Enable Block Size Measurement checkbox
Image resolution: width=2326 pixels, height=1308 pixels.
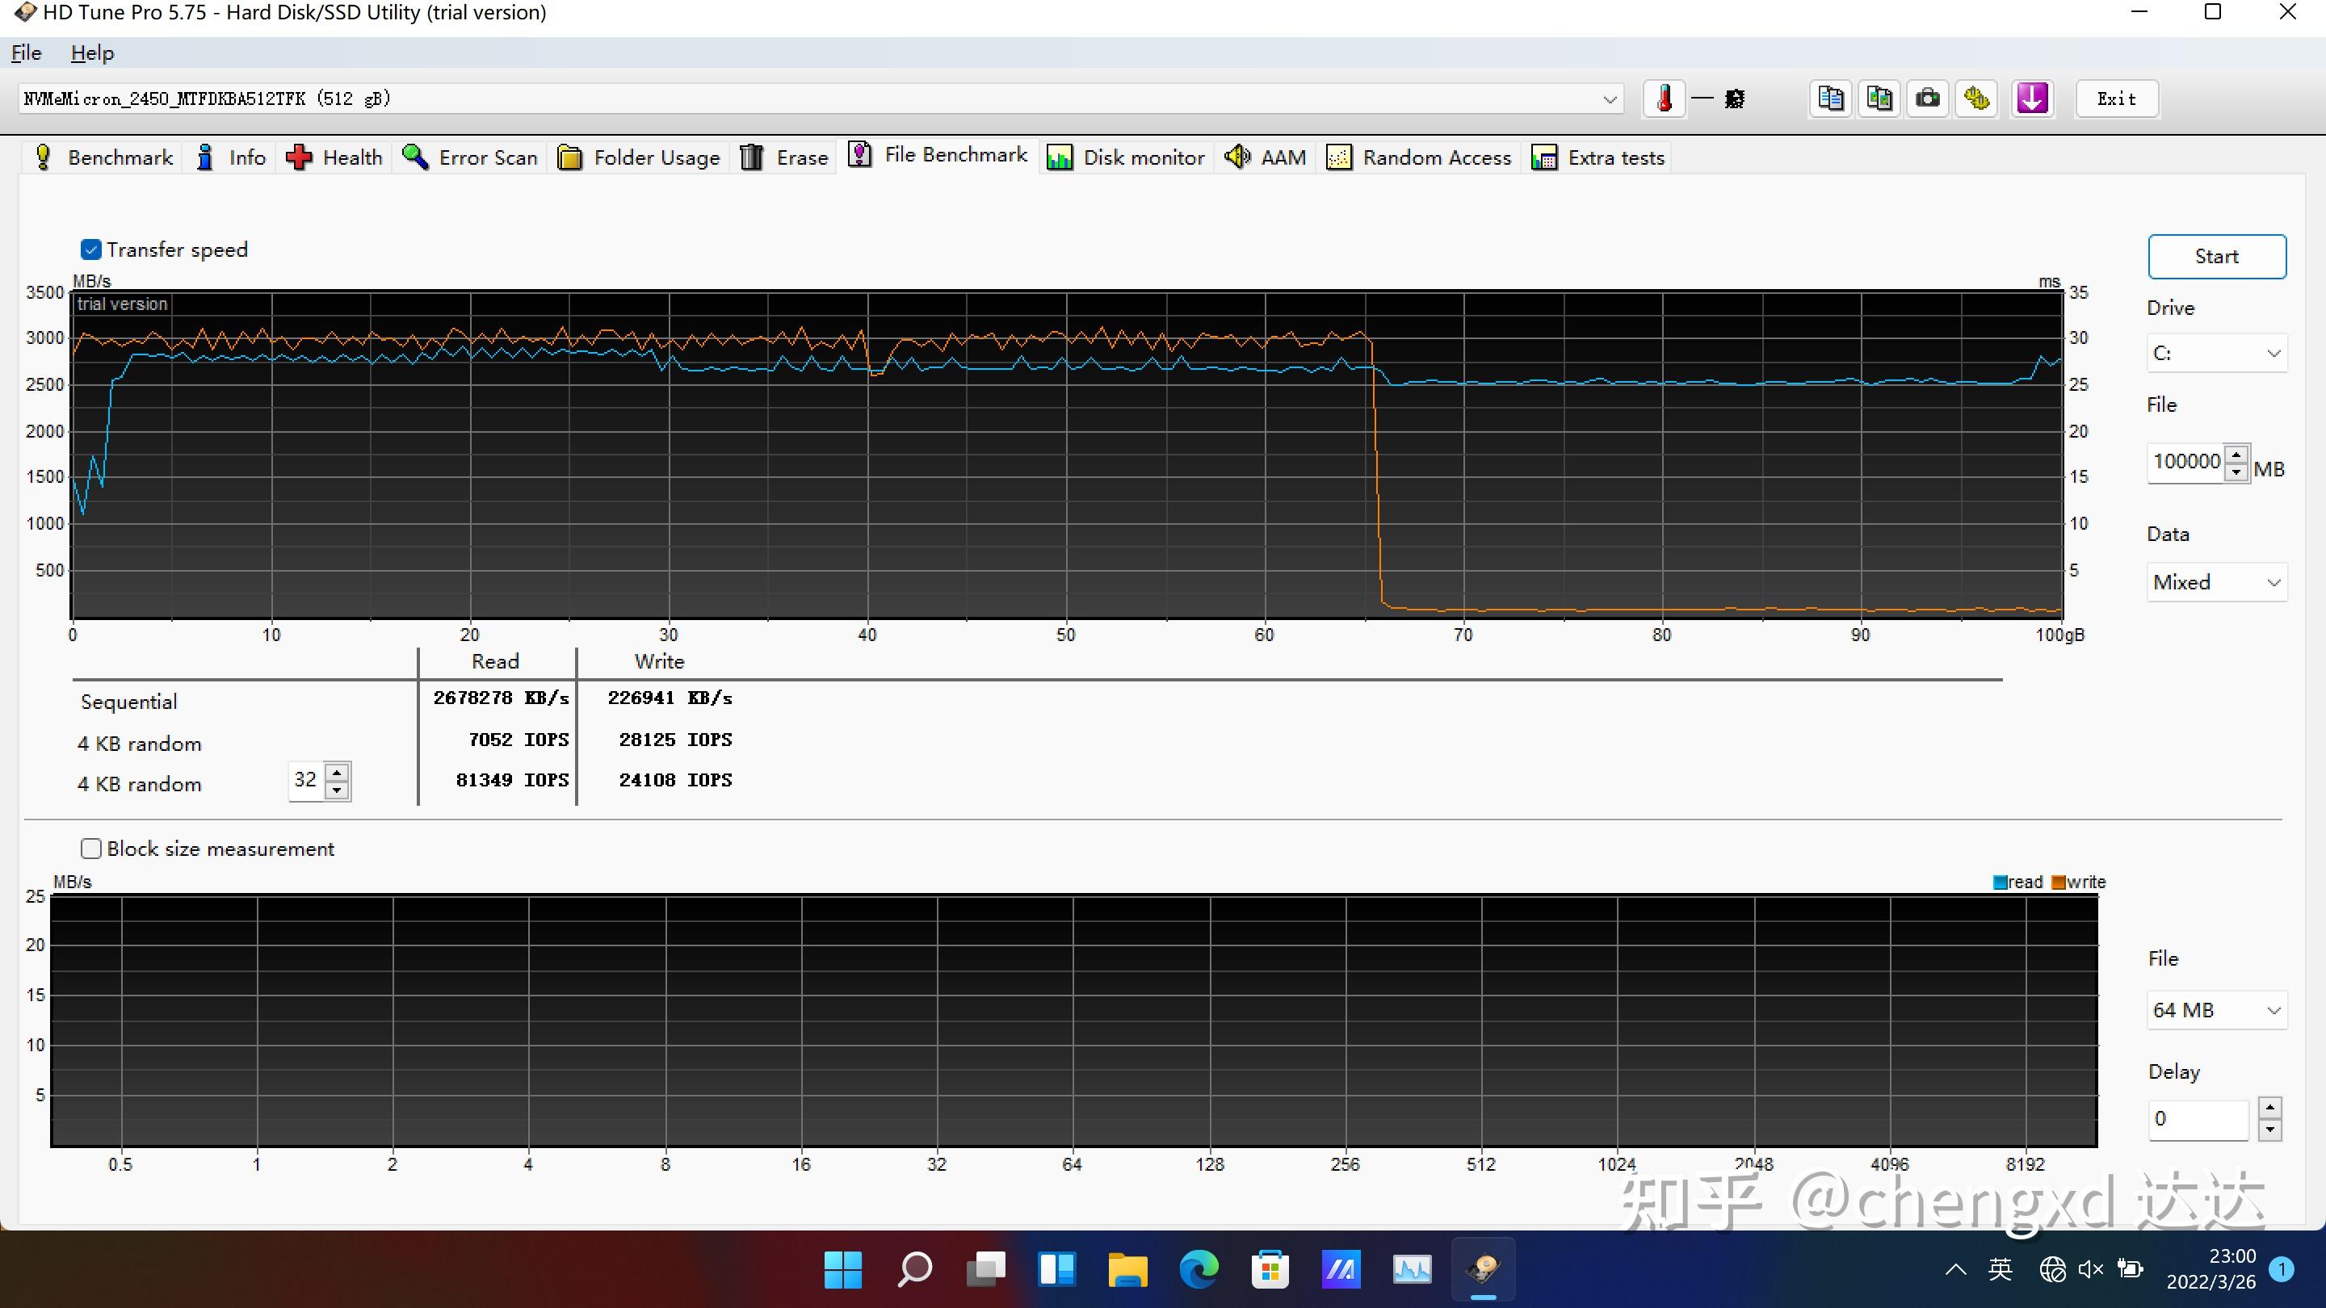coord(90,848)
